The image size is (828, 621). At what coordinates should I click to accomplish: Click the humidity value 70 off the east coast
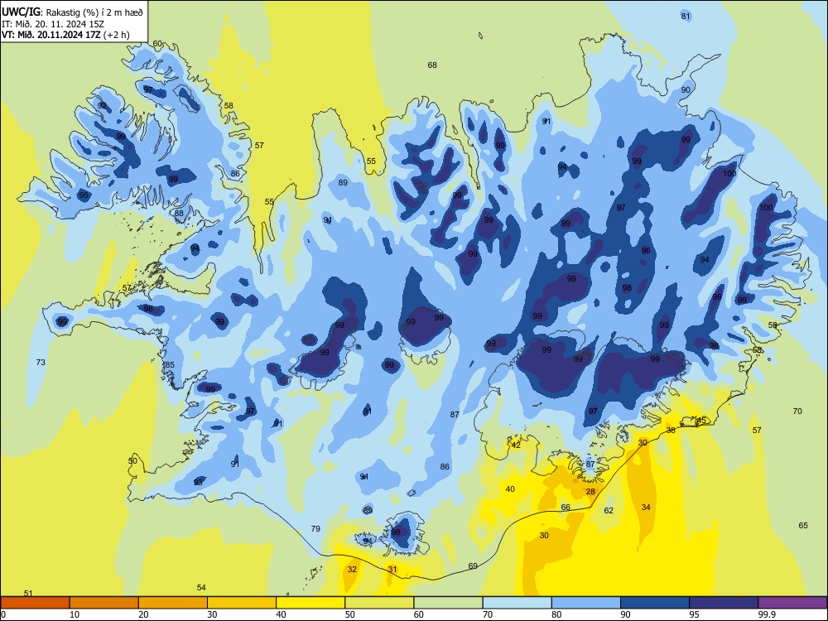point(797,411)
